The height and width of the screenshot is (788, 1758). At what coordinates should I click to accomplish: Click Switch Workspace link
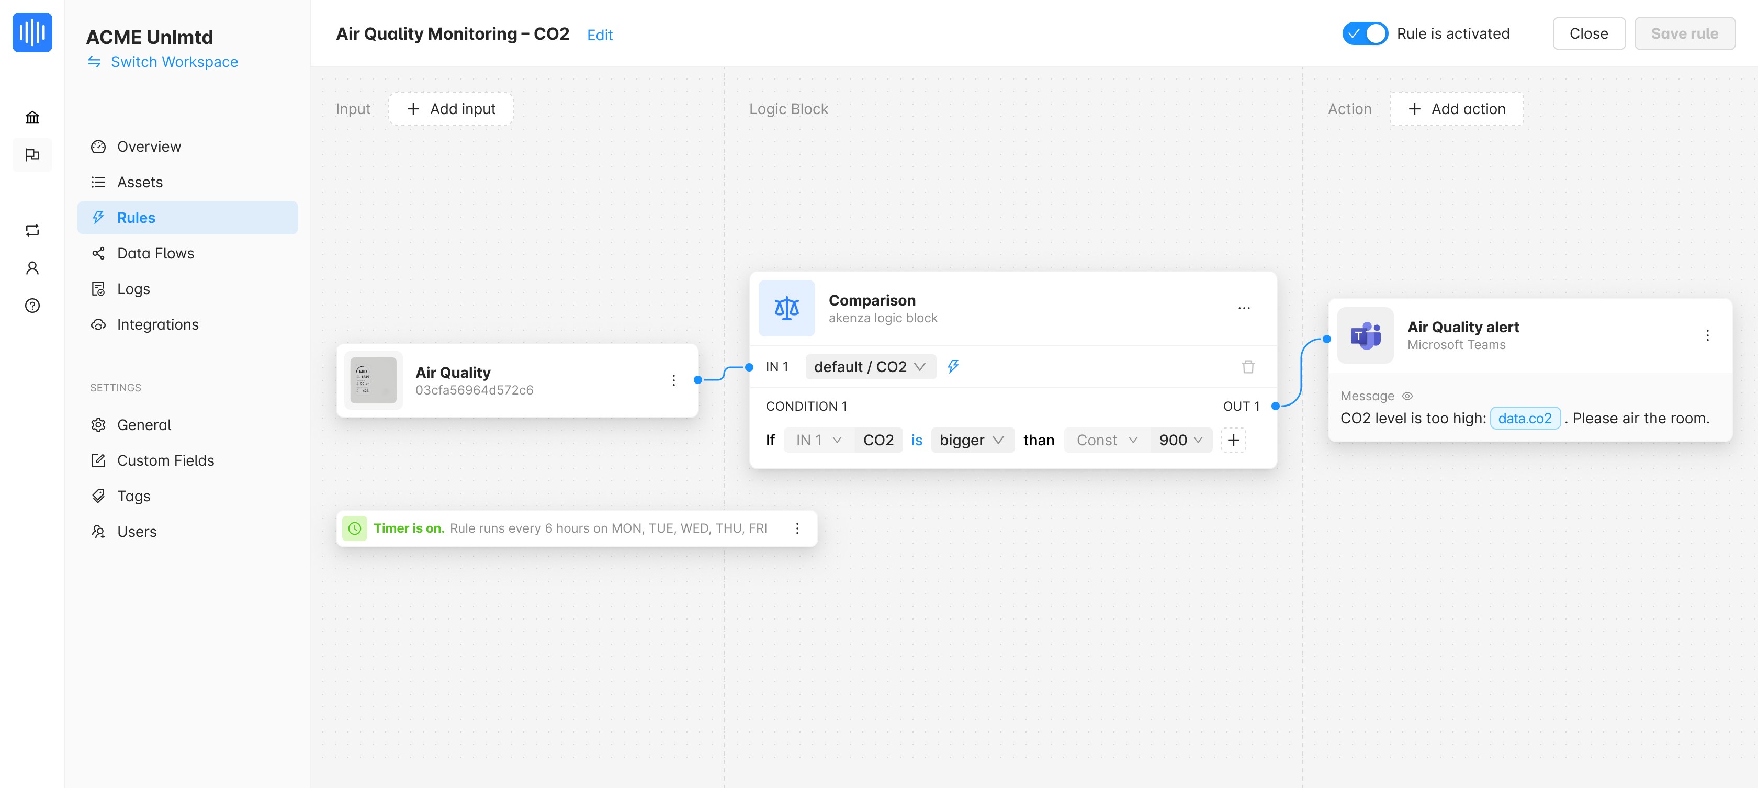click(x=174, y=62)
